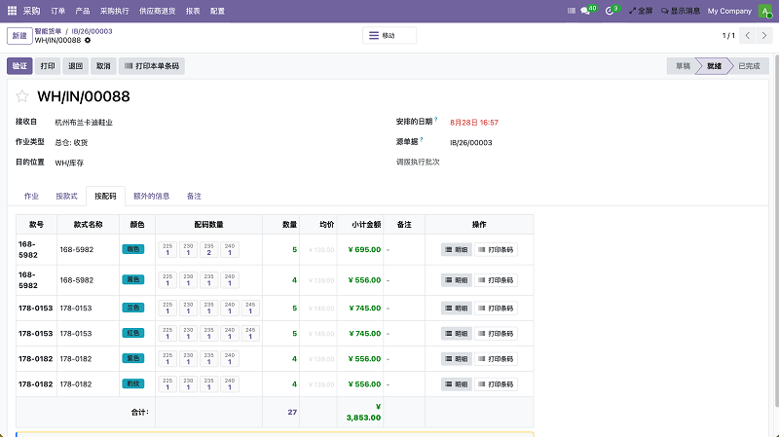Open the 报表 menu
Screen dimensions: 779x437
193,11
